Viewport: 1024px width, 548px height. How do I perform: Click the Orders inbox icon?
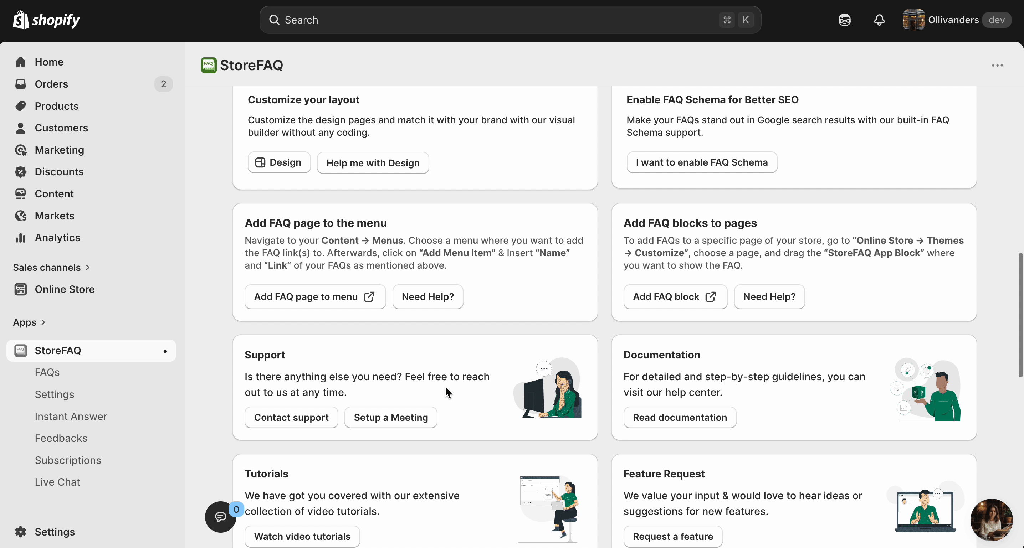point(20,84)
